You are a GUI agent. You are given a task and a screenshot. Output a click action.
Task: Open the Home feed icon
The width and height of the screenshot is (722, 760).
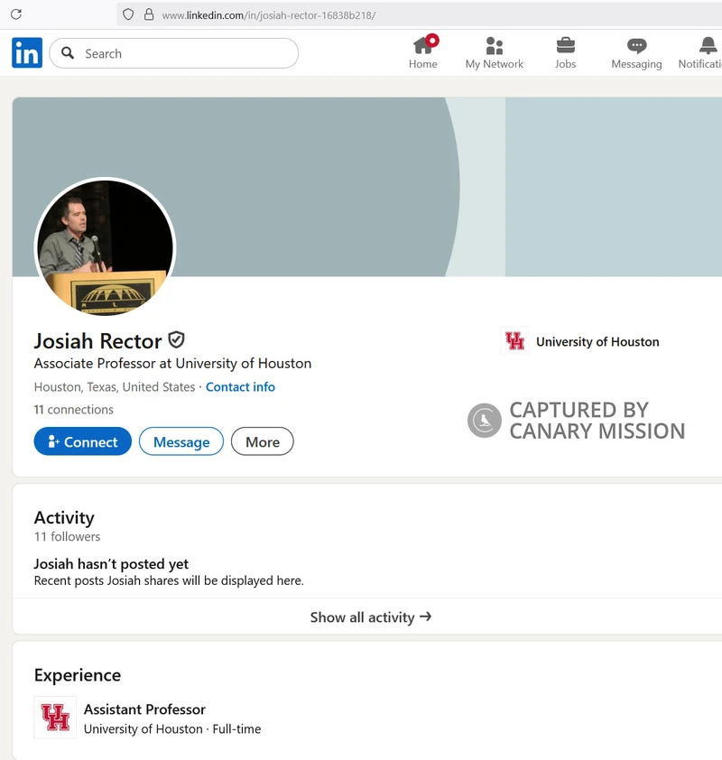click(x=422, y=45)
